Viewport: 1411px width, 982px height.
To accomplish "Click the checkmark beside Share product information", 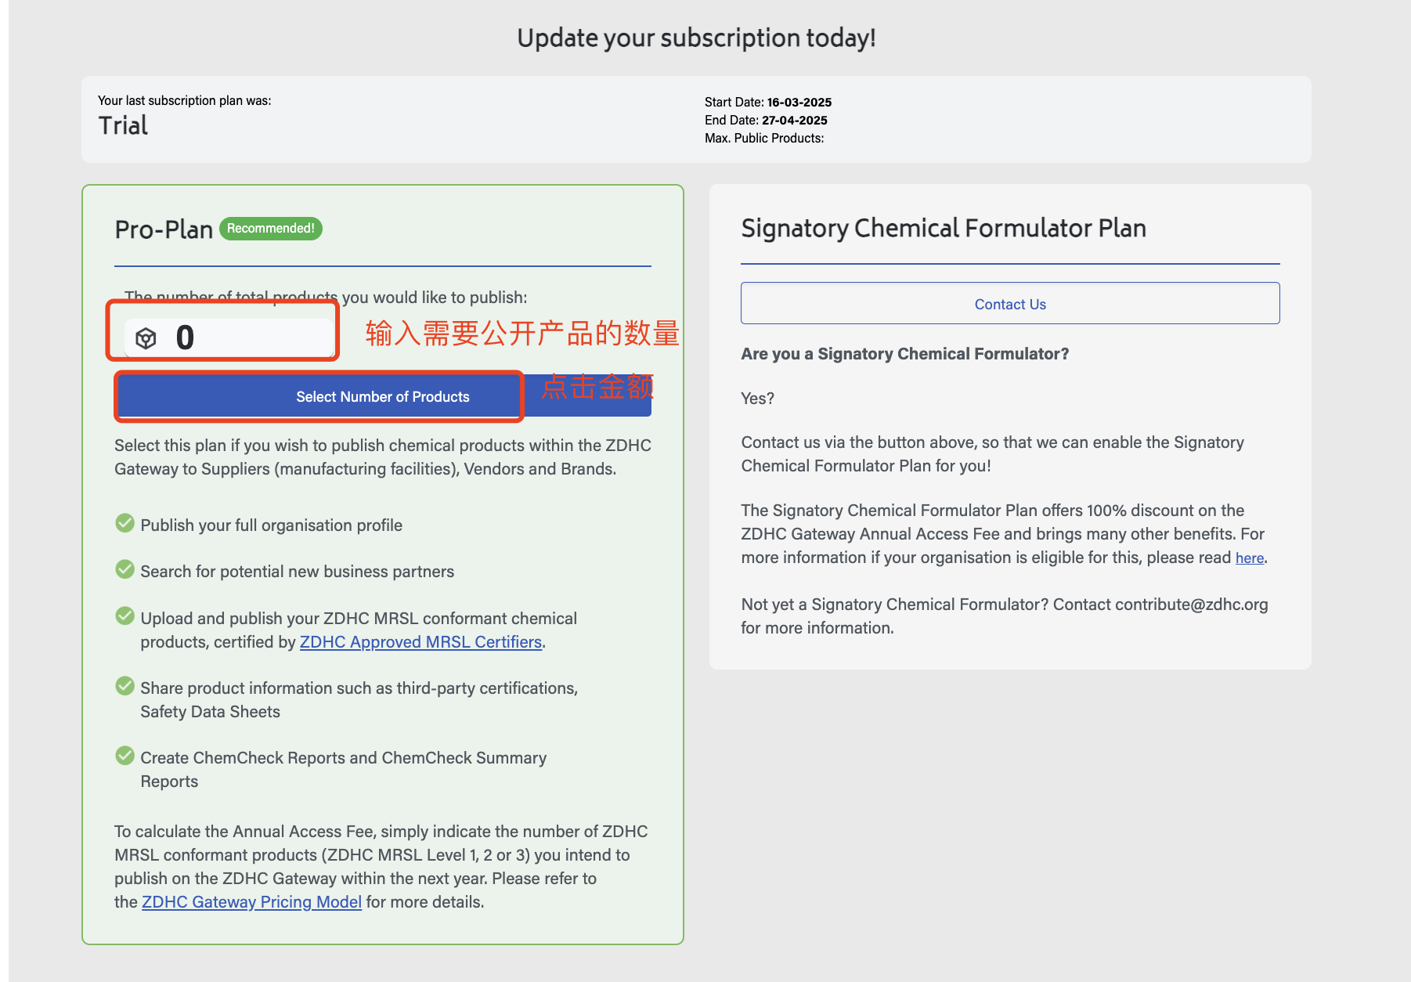I will 125,686.
